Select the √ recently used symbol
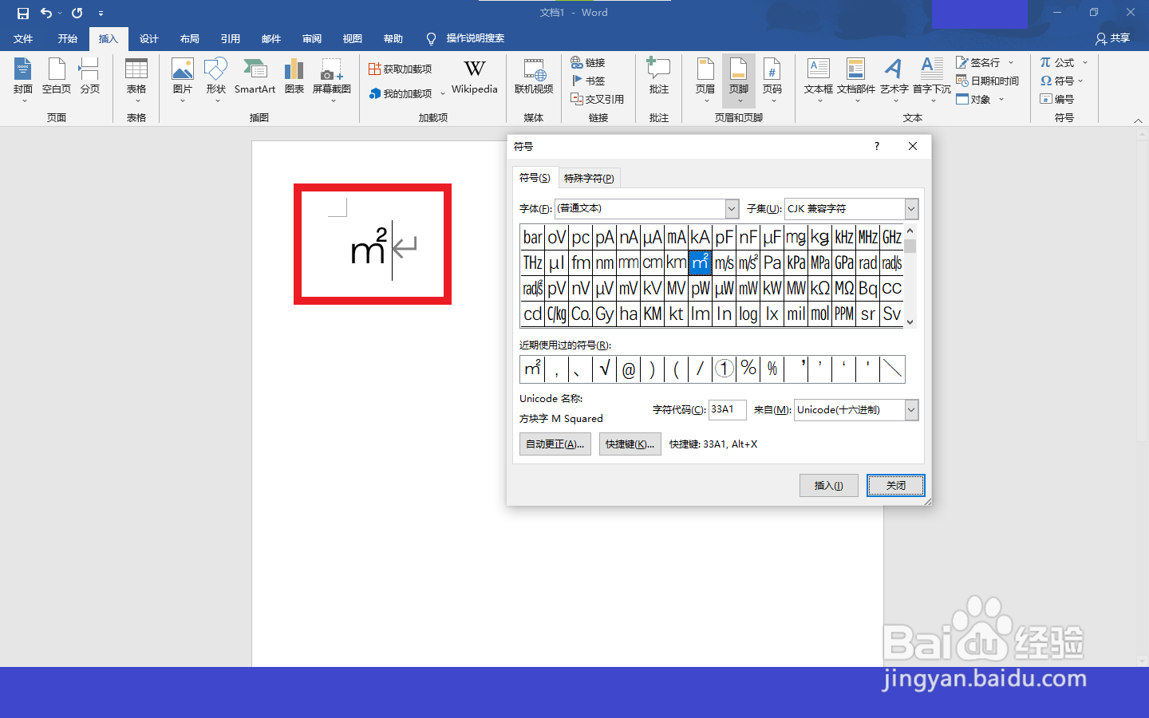 click(605, 369)
